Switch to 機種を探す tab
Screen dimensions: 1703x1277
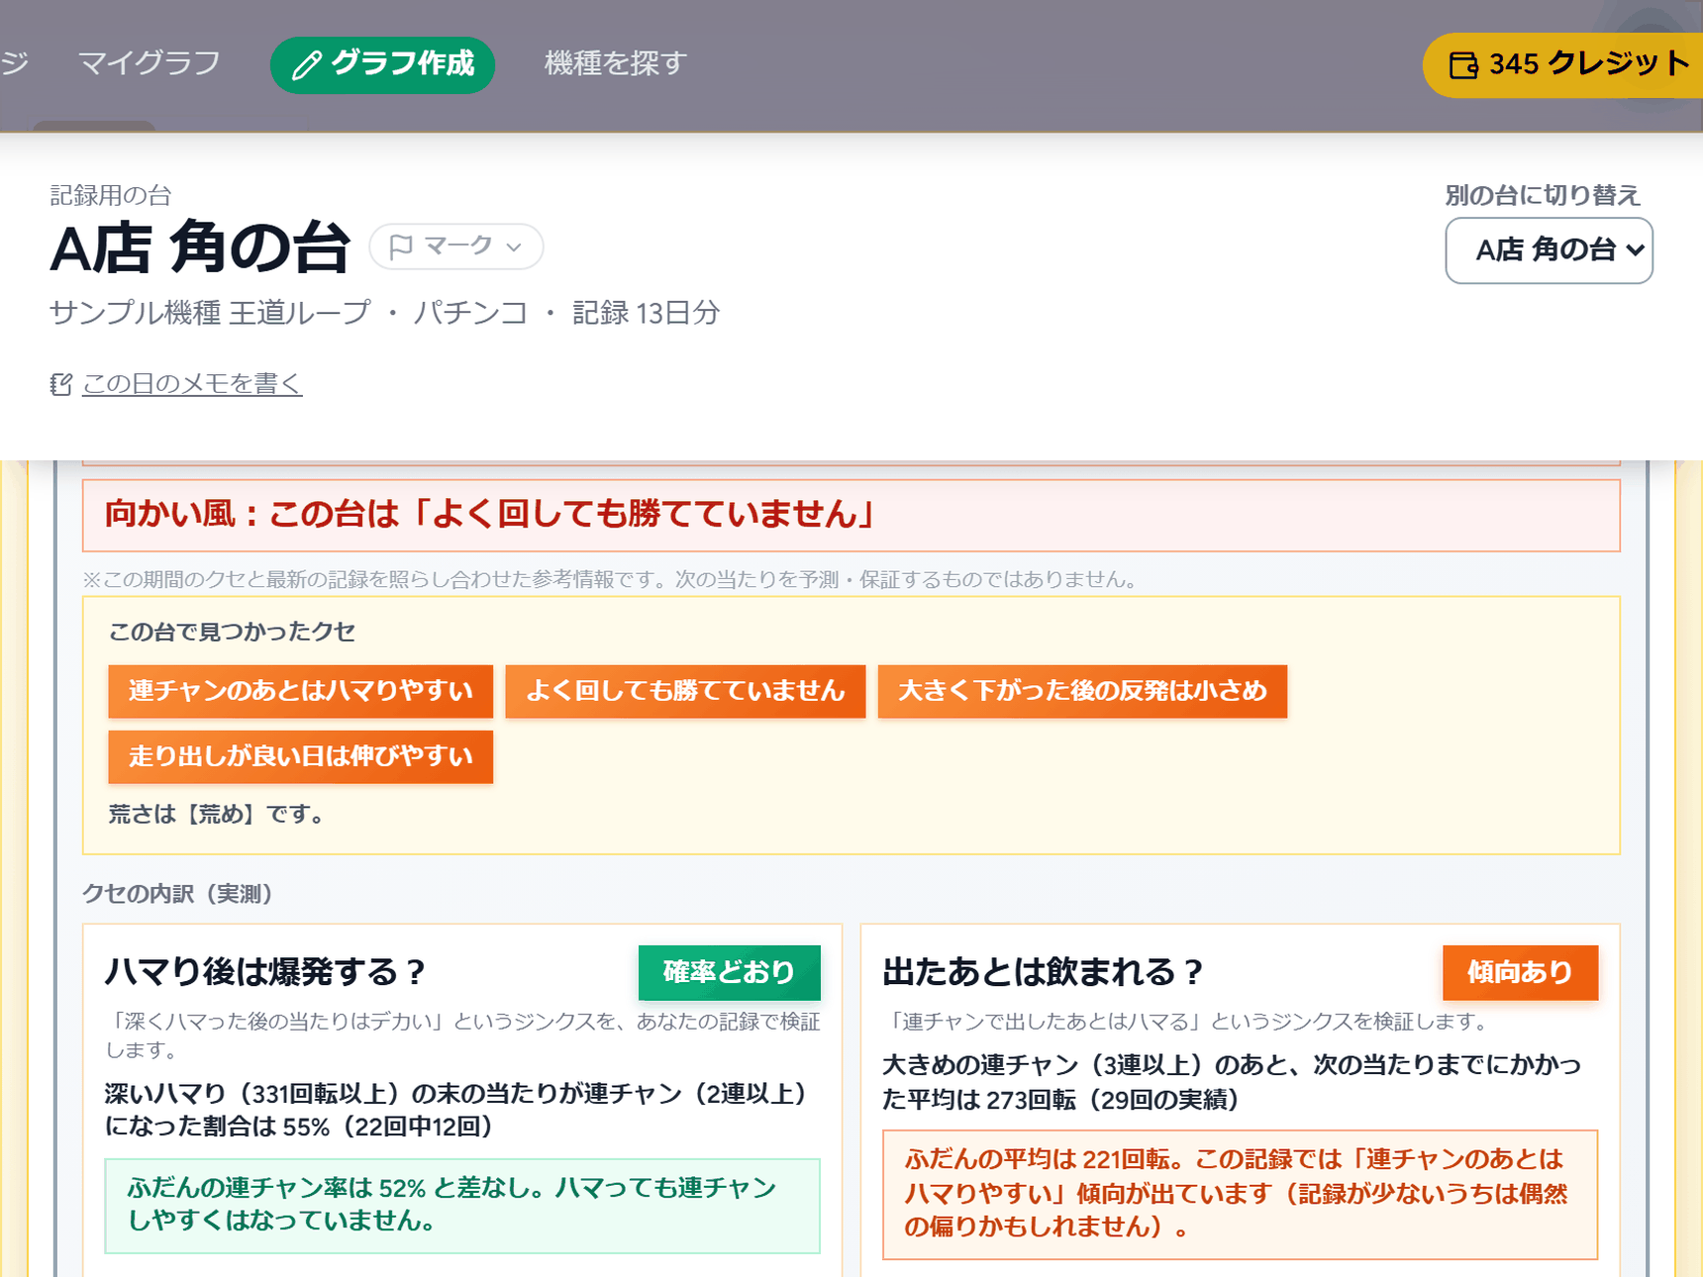(616, 63)
